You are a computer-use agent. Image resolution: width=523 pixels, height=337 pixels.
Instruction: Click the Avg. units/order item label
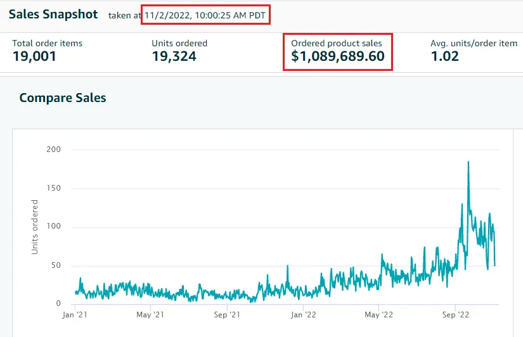[474, 43]
